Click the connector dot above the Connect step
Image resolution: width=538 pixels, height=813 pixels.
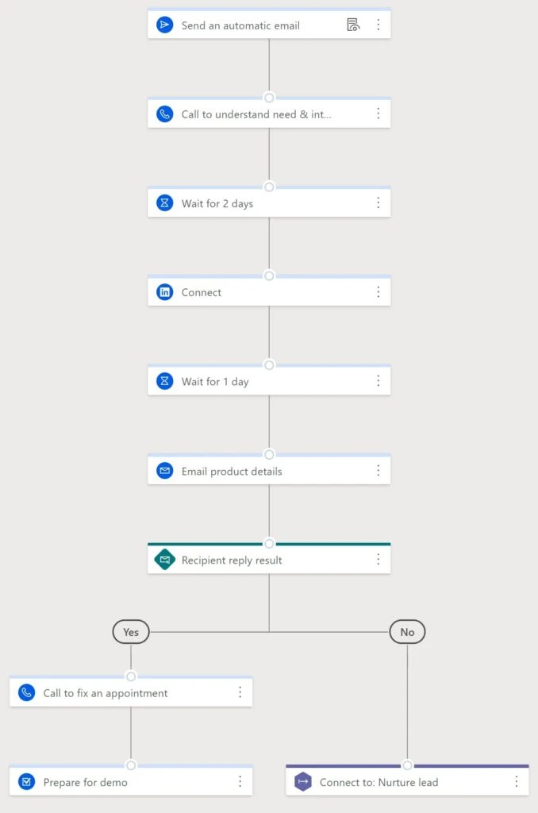[269, 276]
